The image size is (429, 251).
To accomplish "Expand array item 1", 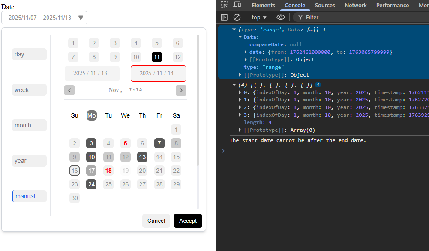I will pos(240,100).
